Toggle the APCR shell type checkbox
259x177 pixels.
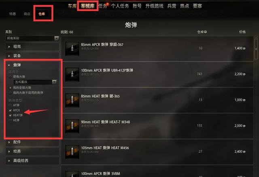point(10,110)
